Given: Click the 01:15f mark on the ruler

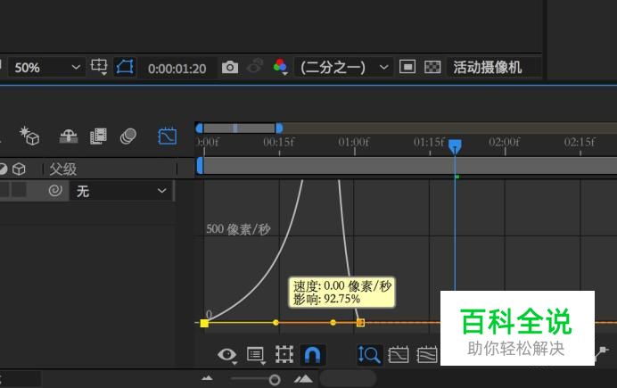Looking at the screenshot, I should [429, 142].
